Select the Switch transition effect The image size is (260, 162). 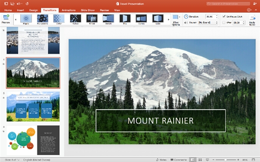pyautogui.click(x=108, y=19)
